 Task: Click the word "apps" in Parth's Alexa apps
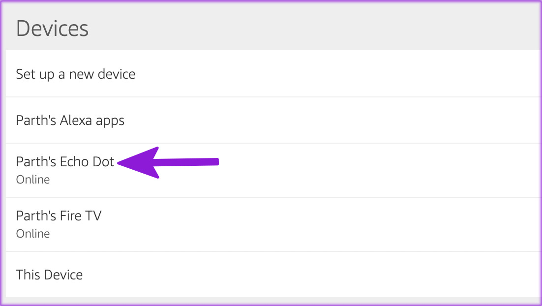pos(109,121)
